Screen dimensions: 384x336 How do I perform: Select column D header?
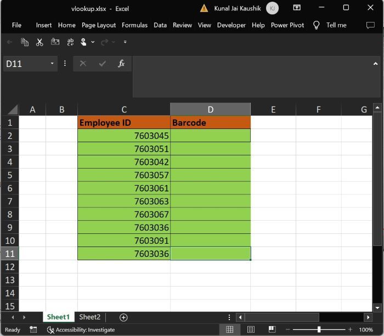pos(210,109)
